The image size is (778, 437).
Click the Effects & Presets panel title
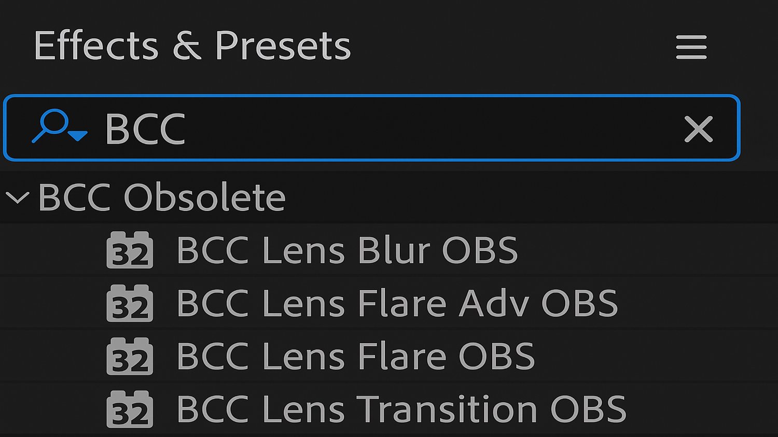pyautogui.click(x=192, y=46)
